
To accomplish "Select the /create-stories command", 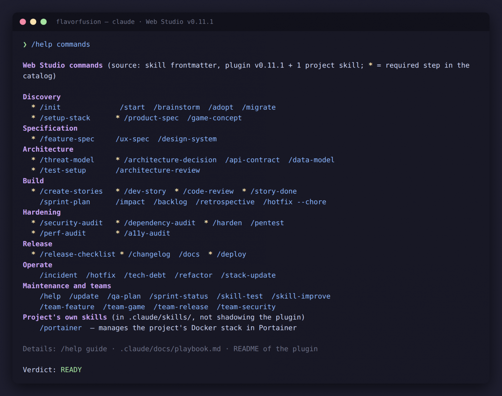I will click(71, 191).
